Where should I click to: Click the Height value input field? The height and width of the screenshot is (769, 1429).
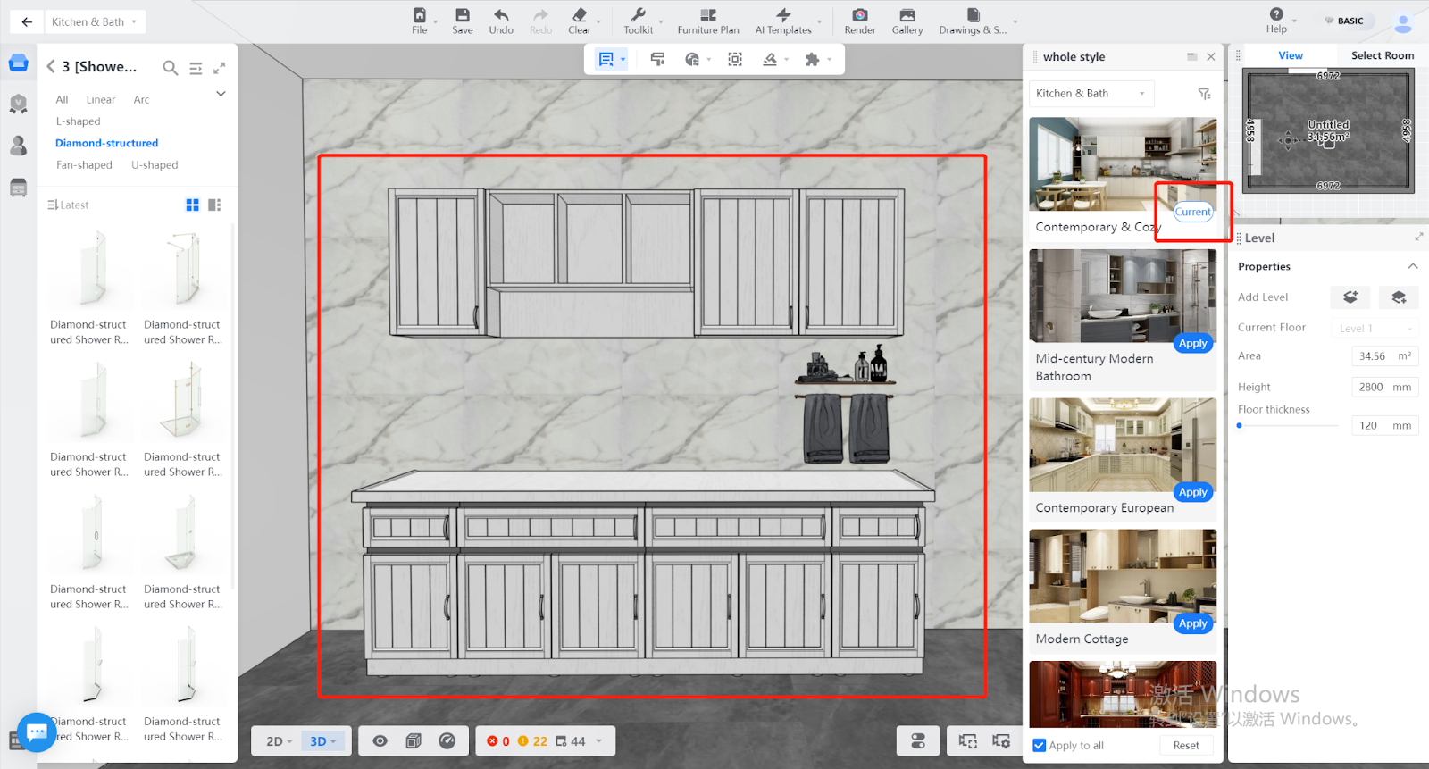(1371, 388)
